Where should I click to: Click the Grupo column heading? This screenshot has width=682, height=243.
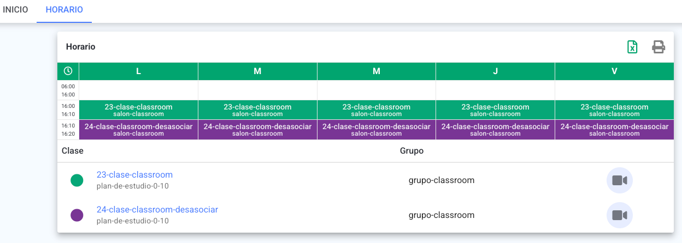(x=411, y=151)
